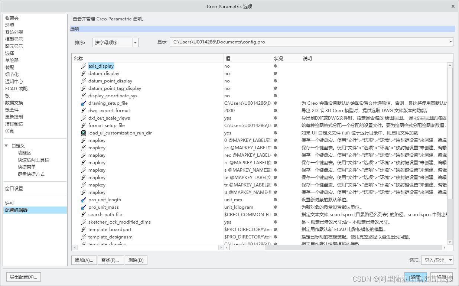
Task: Click the status dot for pro_unit_length row
Action: coord(276,200)
